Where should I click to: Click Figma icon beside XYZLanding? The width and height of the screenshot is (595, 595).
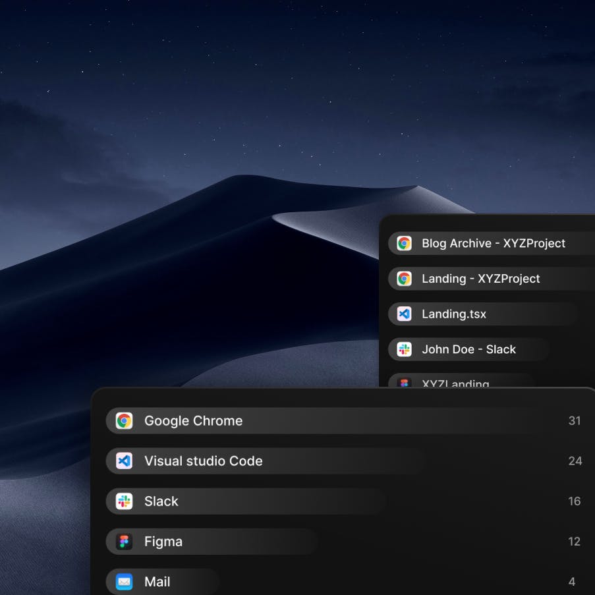[404, 382]
